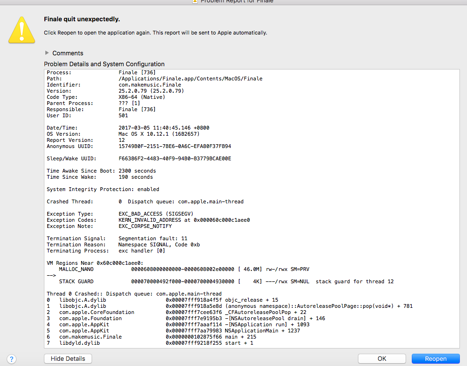The height and width of the screenshot is (366, 467).
Task: Click the Comments label
Action: tap(68, 53)
